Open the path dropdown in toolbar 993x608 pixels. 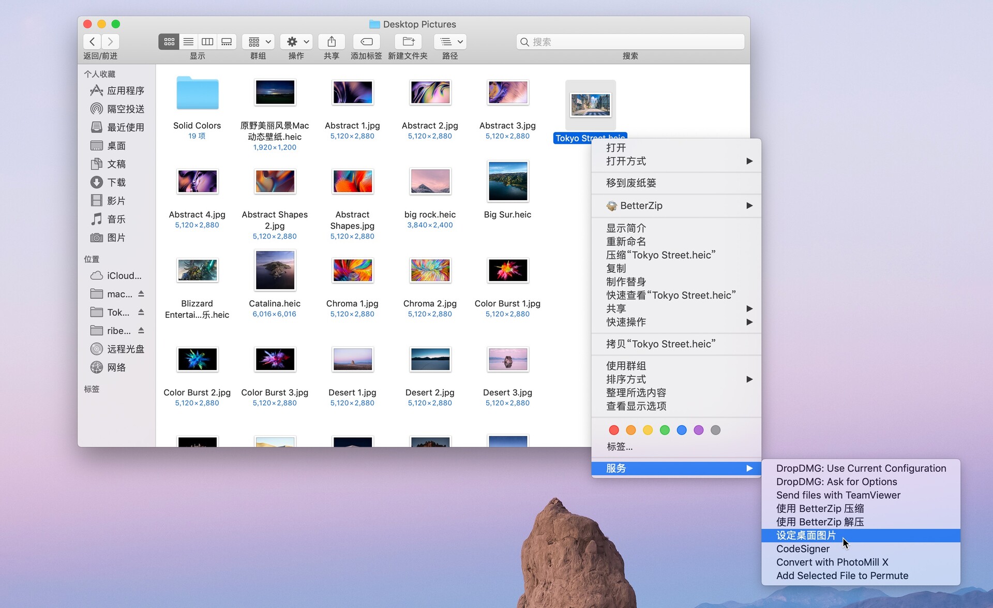450,42
